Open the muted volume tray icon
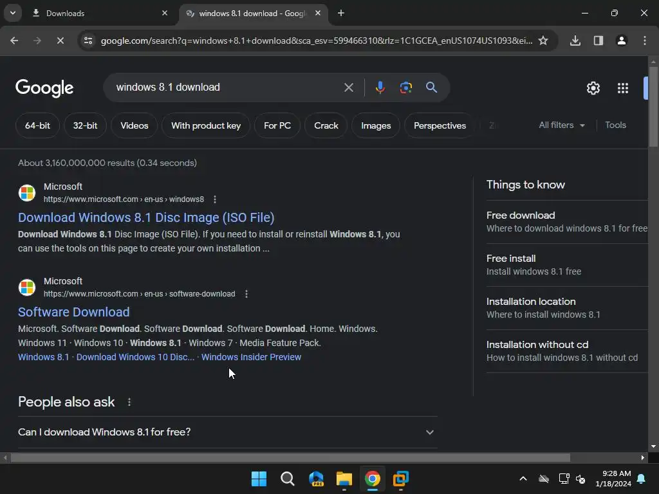Image resolution: width=659 pixels, height=494 pixels. pos(580,479)
